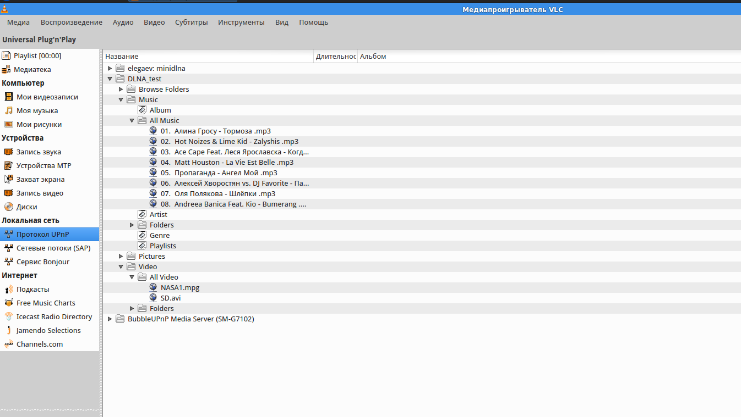
Task: Click the Artist playlist icon
Action: coord(142,214)
